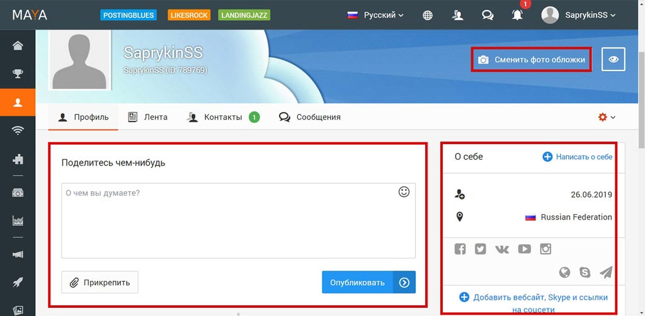Image resolution: width=645 pixels, height=316 pixels.
Task: Open the puzzle piece sidebar icon
Action: pos(18,160)
